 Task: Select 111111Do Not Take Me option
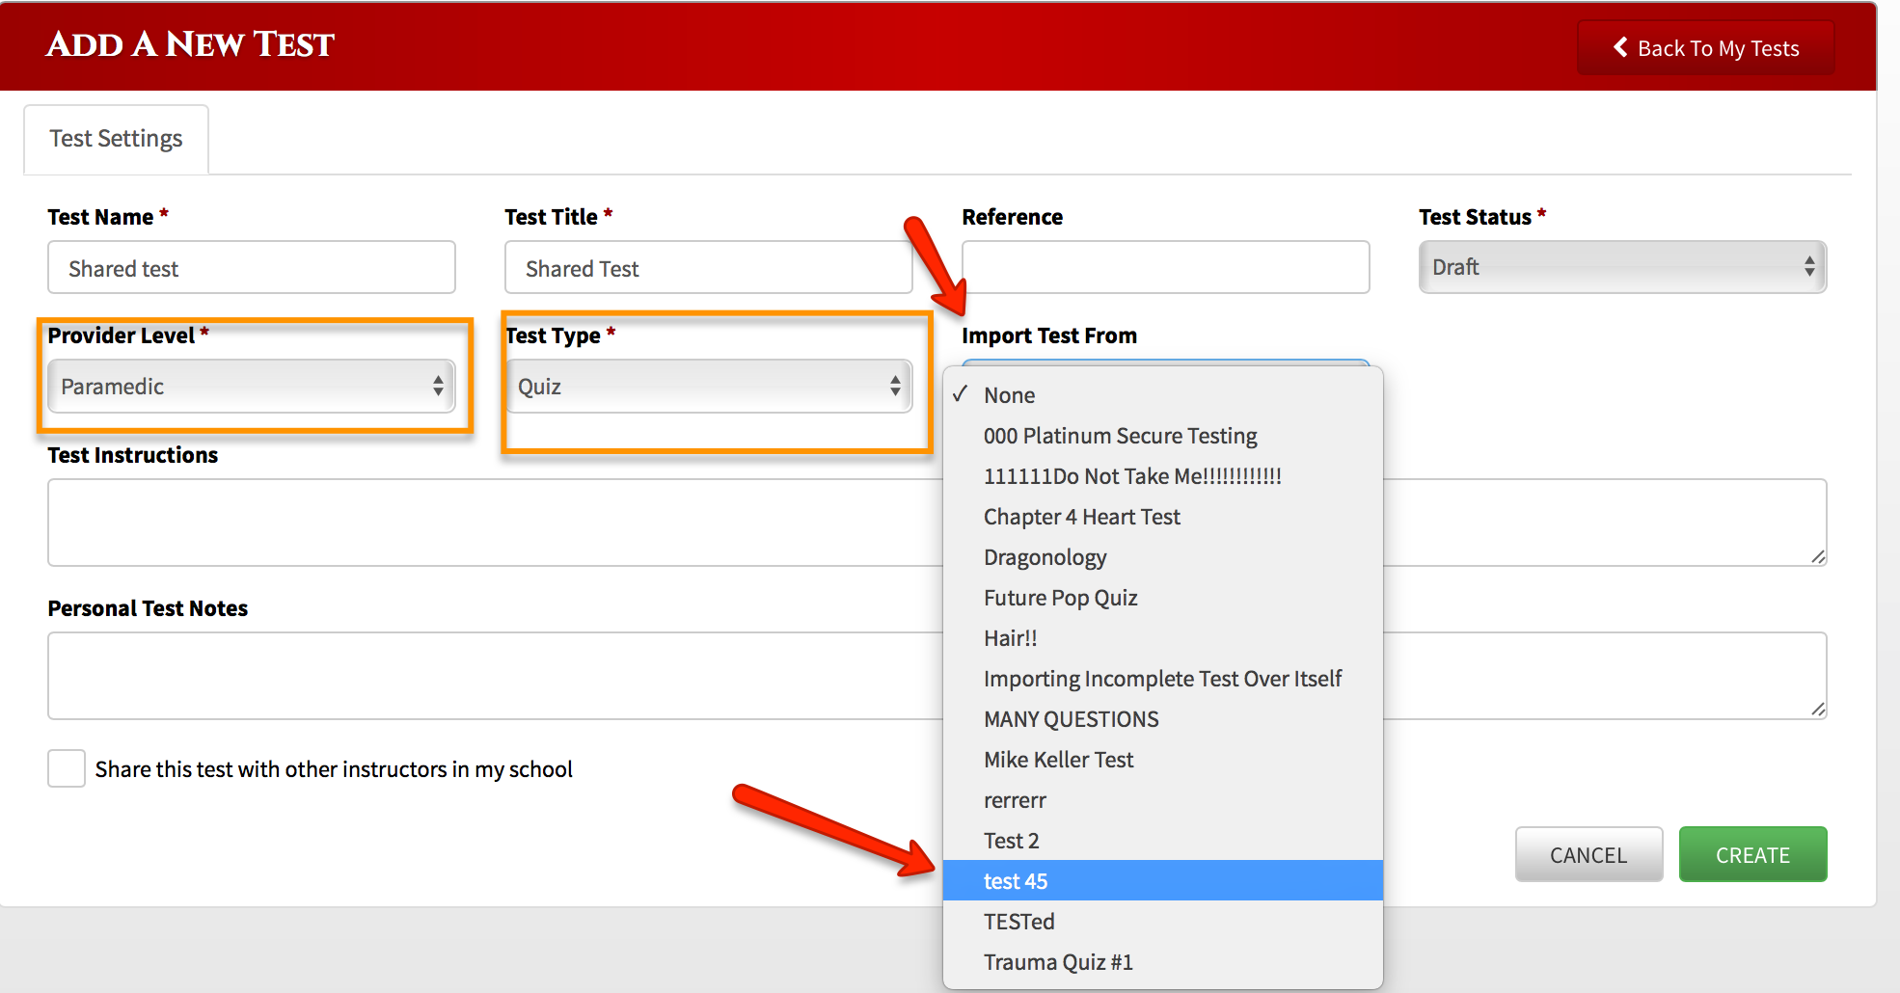tap(1162, 476)
